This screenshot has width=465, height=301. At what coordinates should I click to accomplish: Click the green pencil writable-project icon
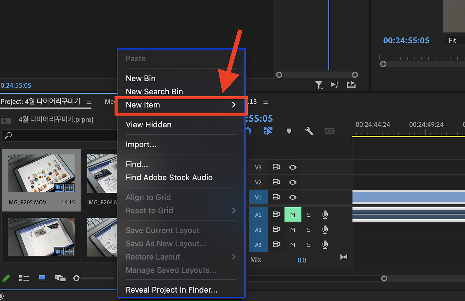click(6, 278)
